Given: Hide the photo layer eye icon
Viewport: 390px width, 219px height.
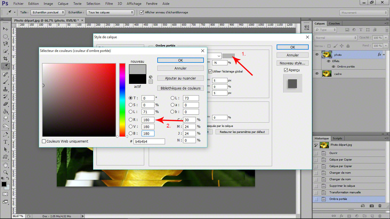Looking at the screenshot, I should 317,54.
